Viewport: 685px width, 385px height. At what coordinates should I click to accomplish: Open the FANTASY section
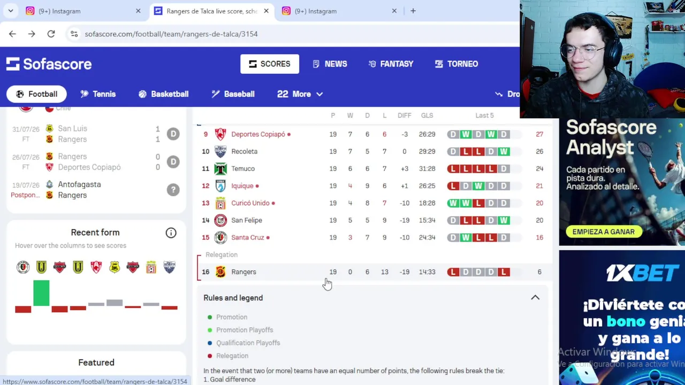[x=391, y=64]
